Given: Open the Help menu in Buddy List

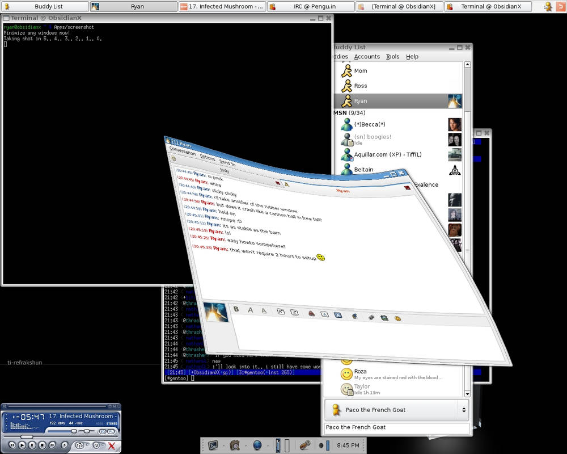Looking at the screenshot, I should (x=412, y=57).
